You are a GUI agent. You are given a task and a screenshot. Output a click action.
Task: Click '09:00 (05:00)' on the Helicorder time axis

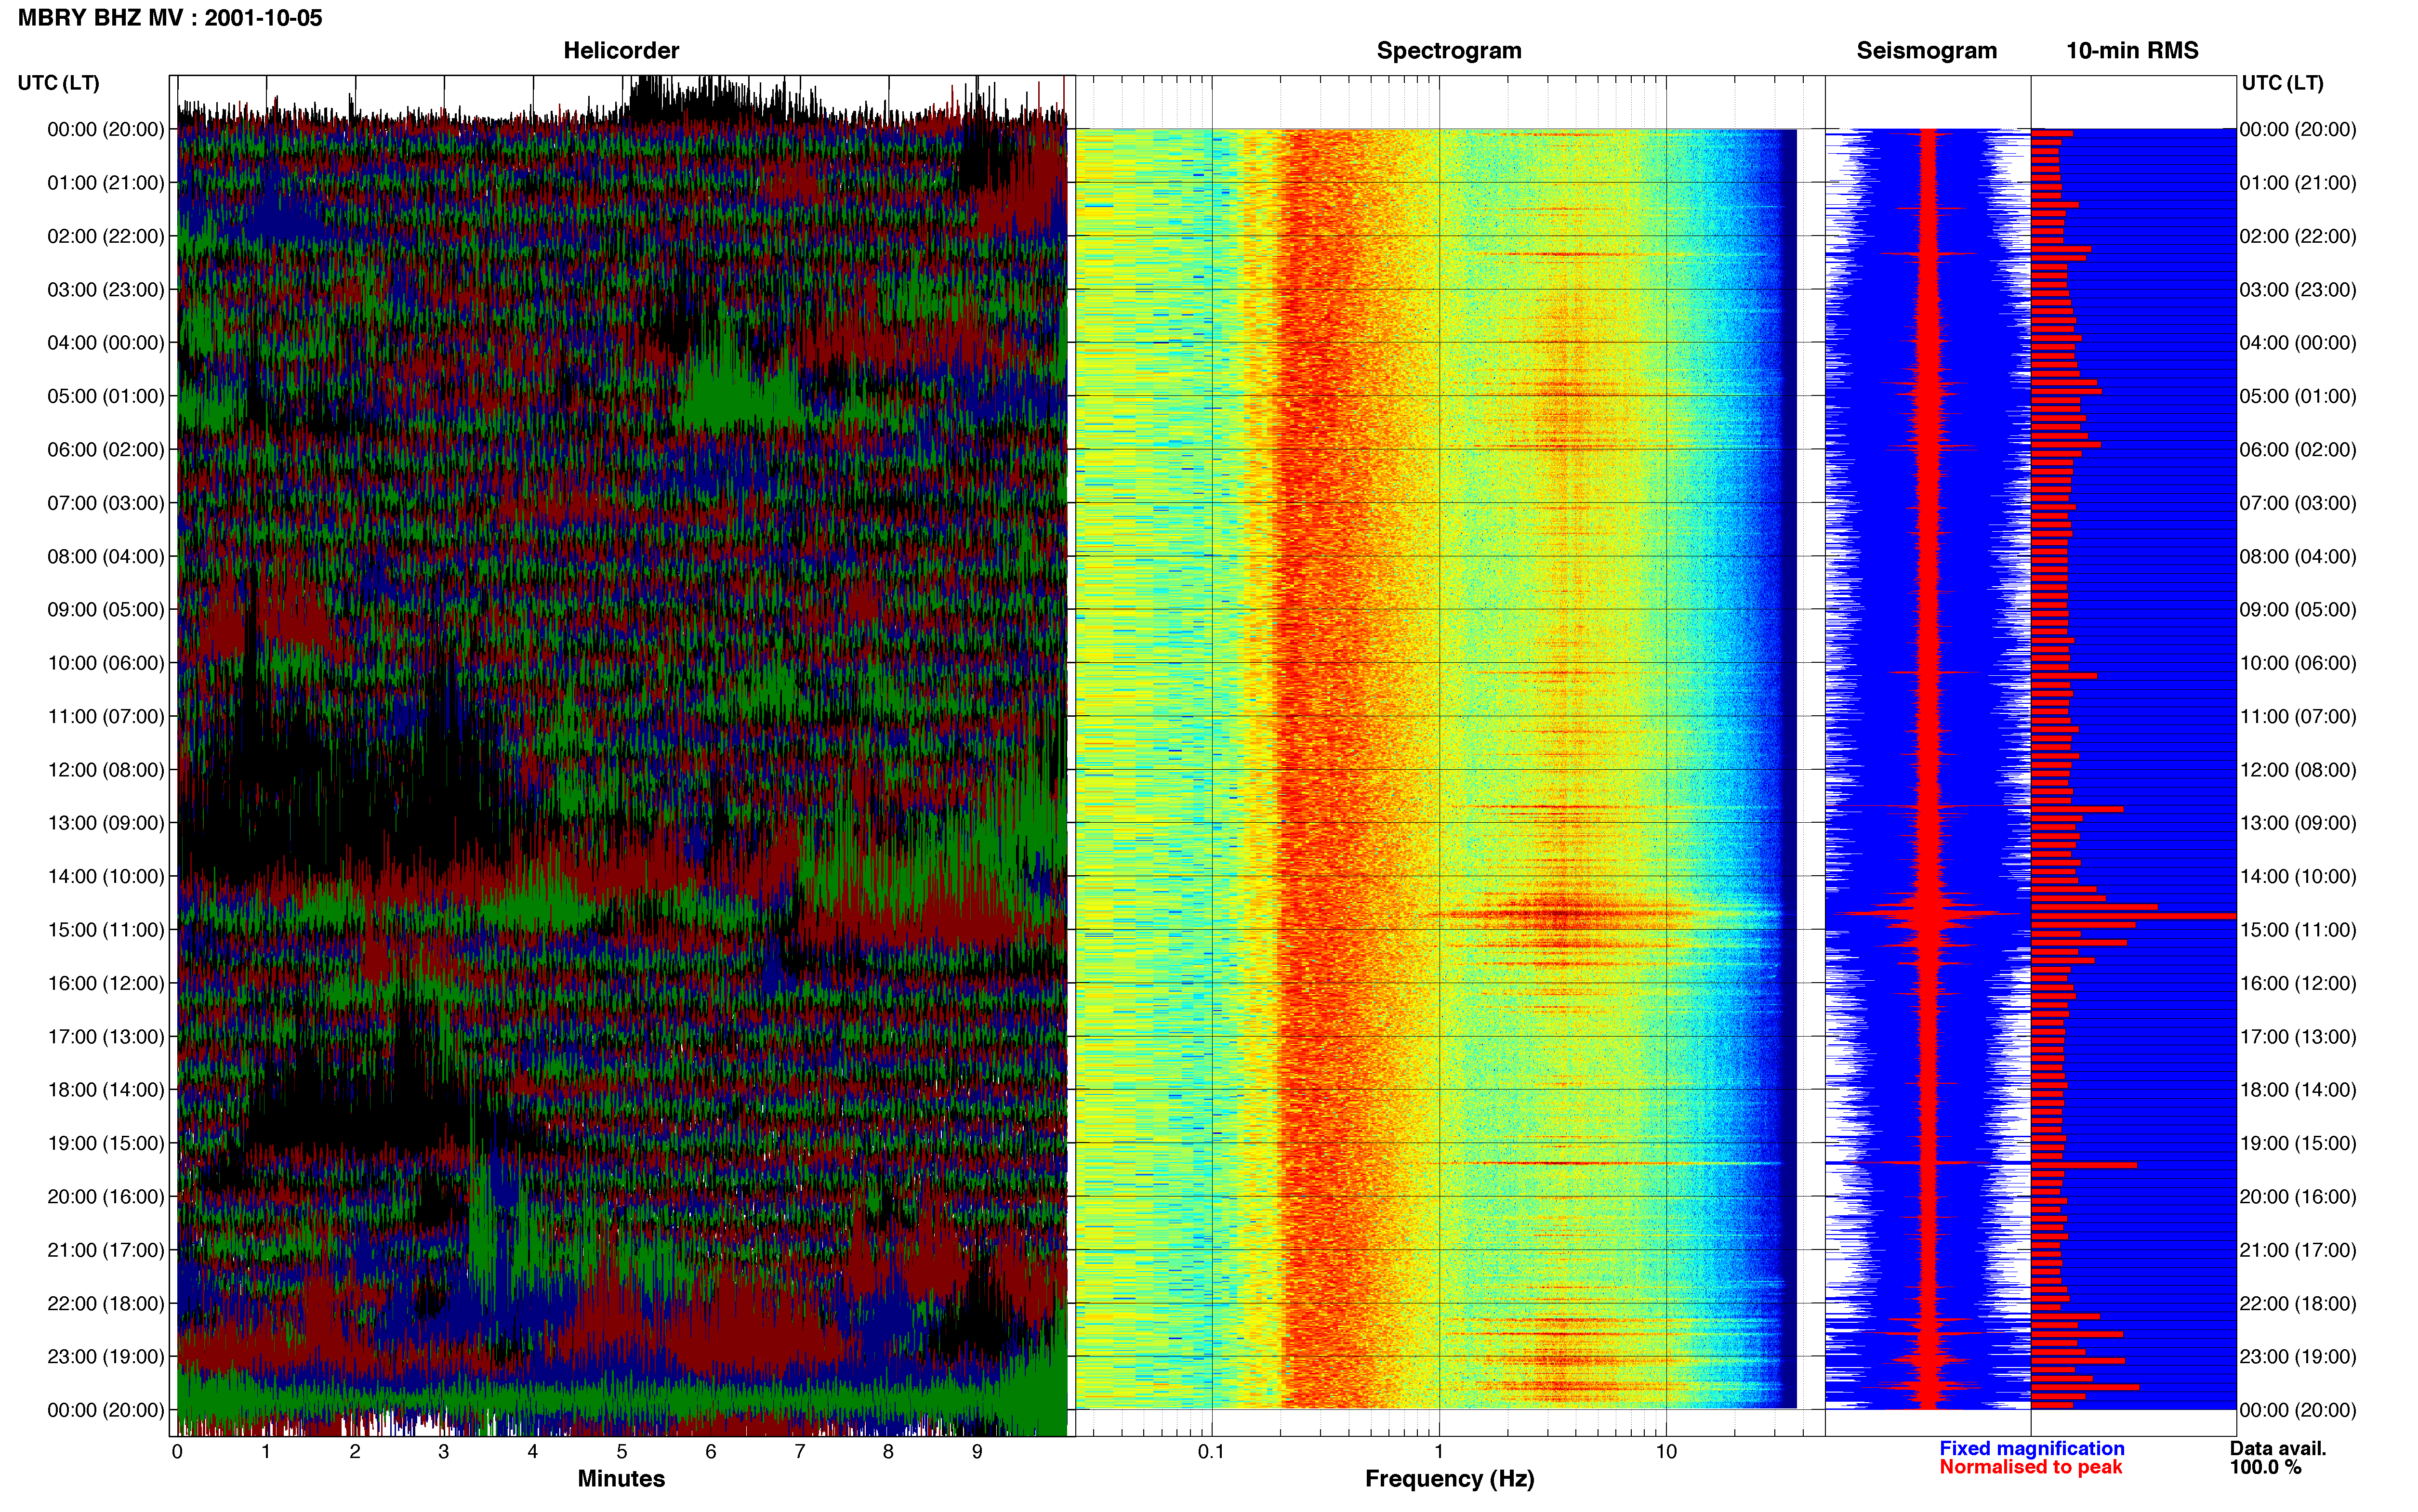click(106, 610)
